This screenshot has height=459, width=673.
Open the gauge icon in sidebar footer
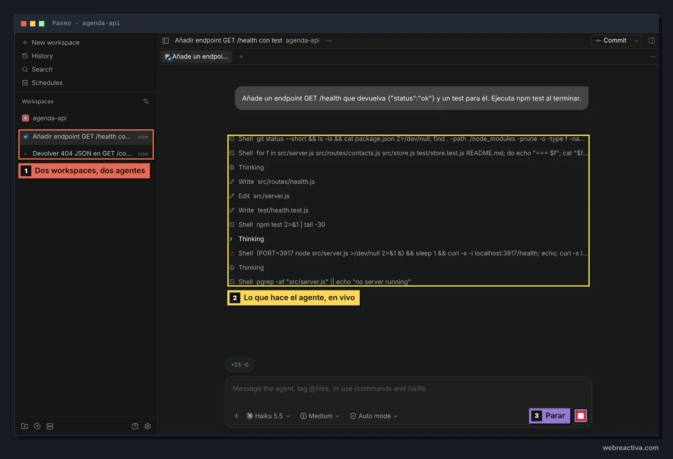pyautogui.click(x=37, y=426)
